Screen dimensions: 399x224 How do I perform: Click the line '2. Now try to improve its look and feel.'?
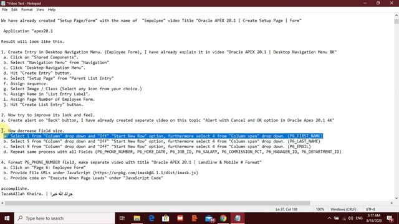pos(48,115)
